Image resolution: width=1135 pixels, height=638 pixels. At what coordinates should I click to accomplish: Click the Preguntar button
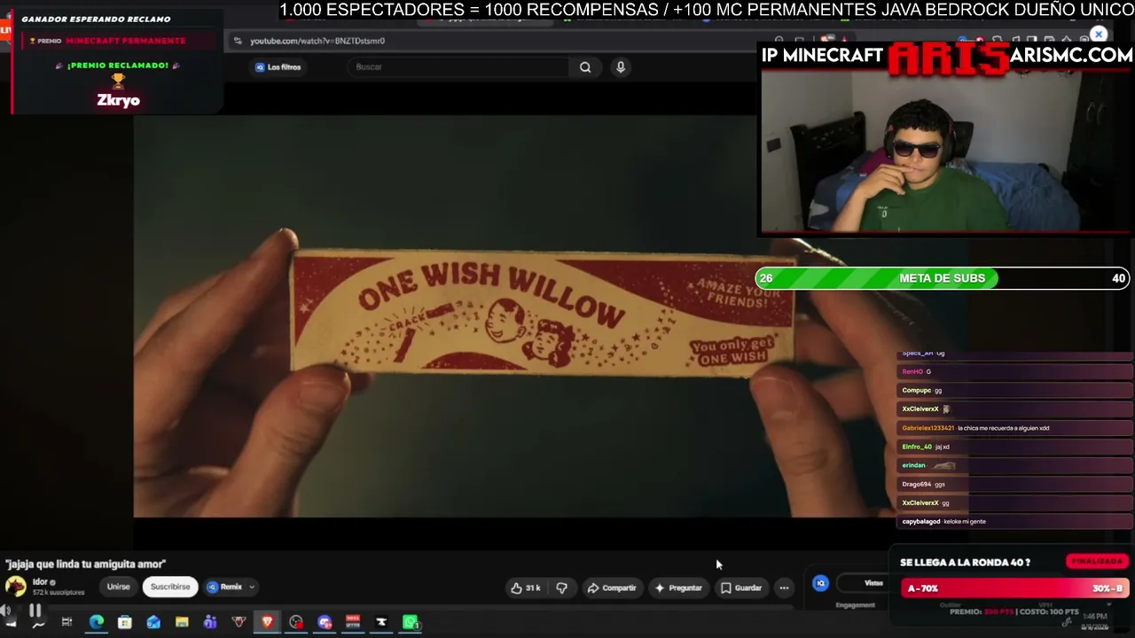coord(678,587)
